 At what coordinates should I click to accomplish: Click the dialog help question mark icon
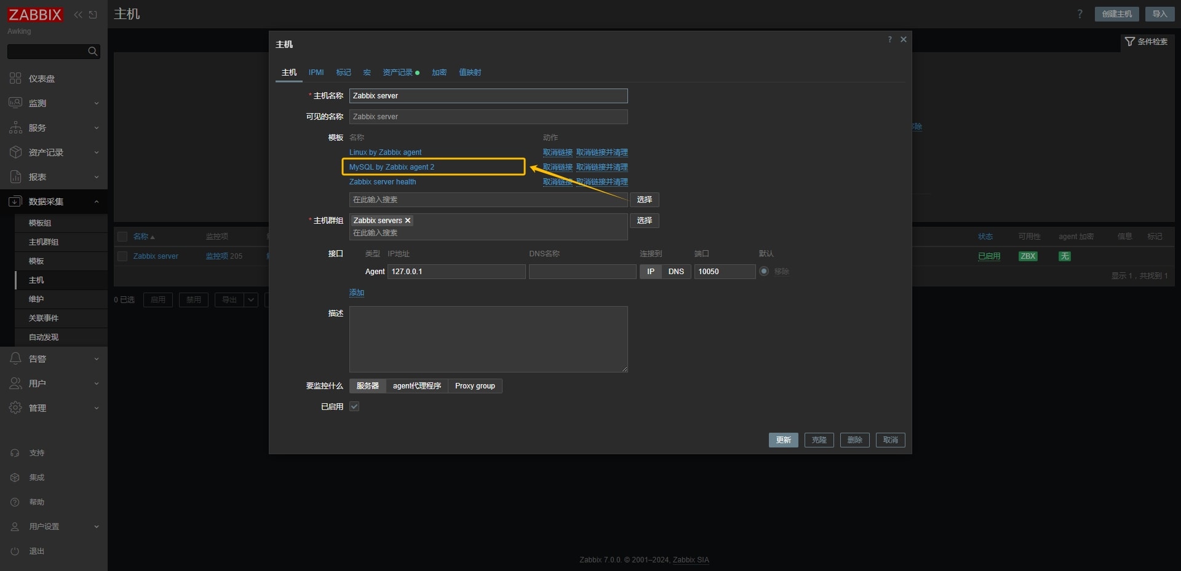[x=889, y=39]
